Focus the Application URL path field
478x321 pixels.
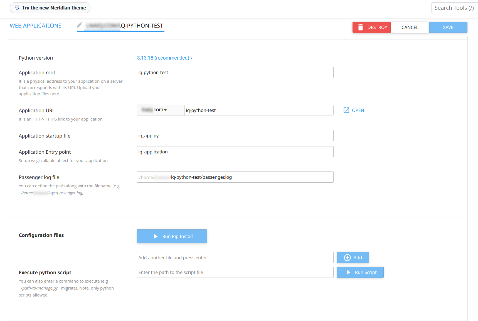pos(259,110)
